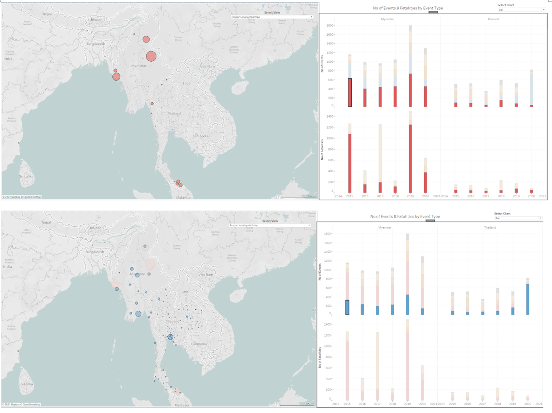Open the top map's Select View dropdown
552x413 pixels.
click(x=272, y=17)
